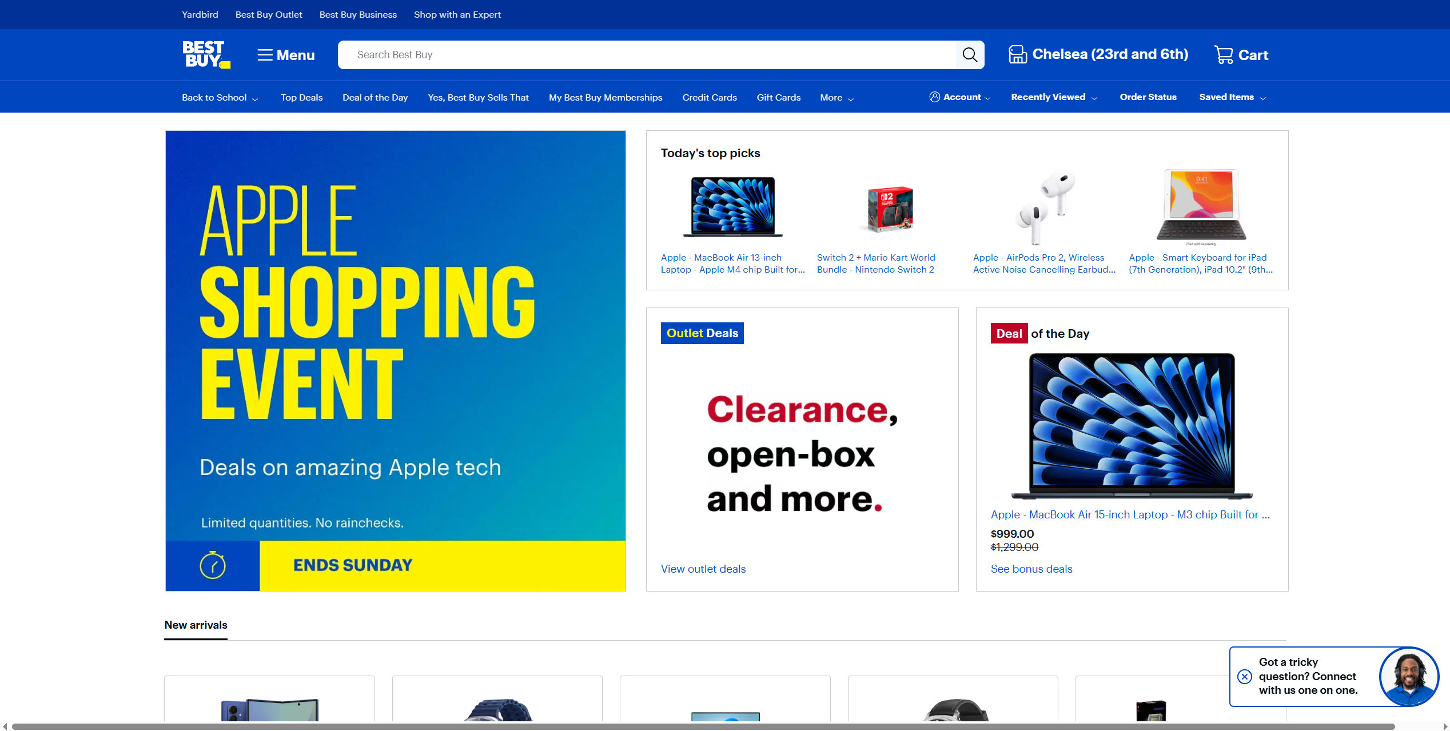Expand Recently Viewed dropdown

coord(1054,97)
